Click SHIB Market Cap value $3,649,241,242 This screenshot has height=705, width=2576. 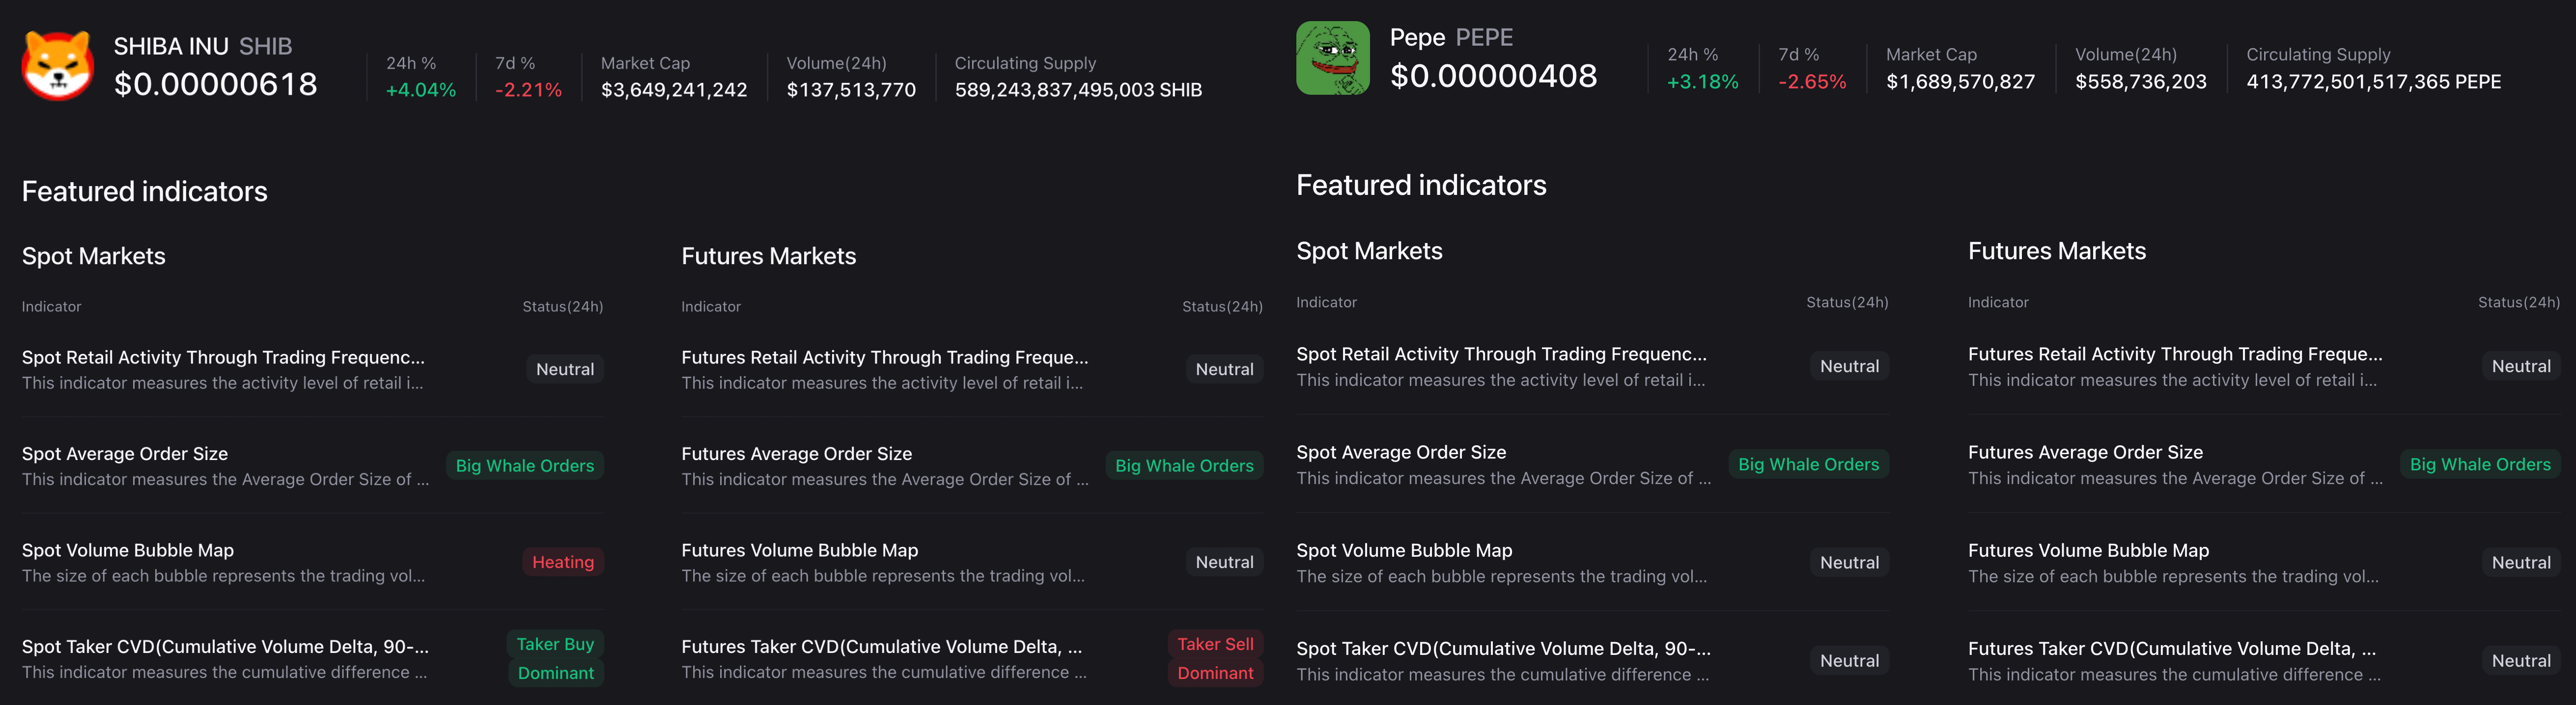673,90
